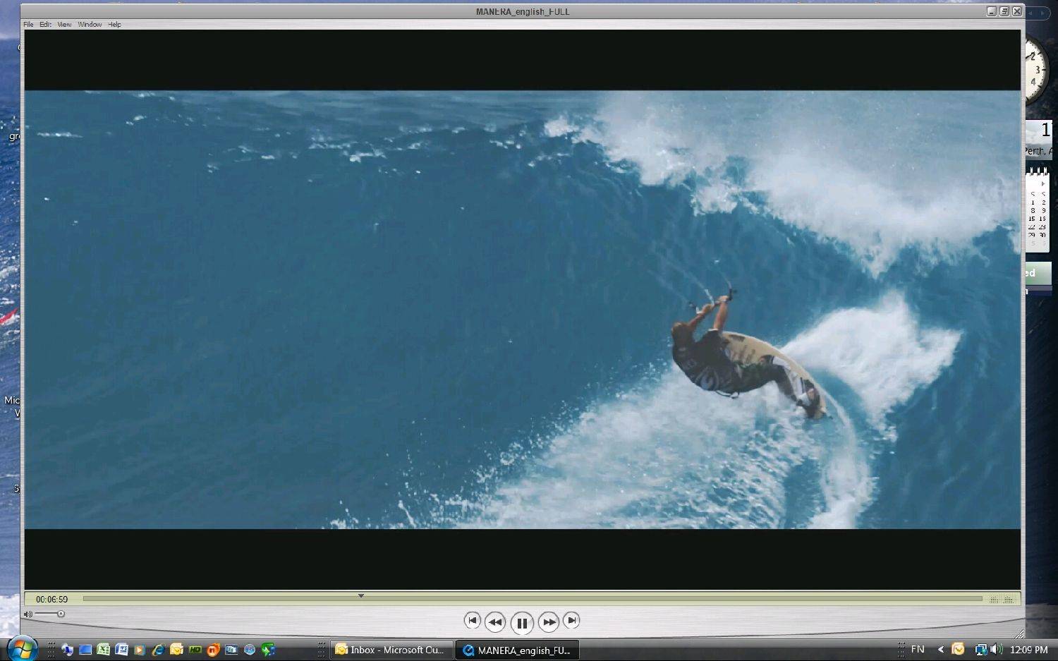
Task: Pause the video playback
Action: 521,622
